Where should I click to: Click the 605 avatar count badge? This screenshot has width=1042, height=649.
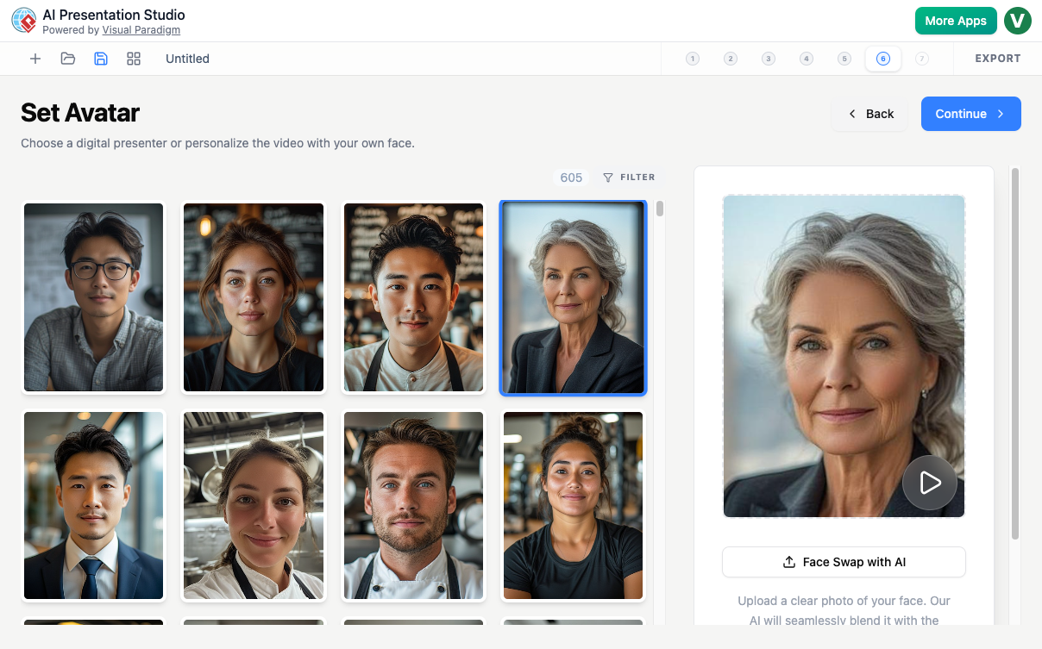[x=571, y=178]
